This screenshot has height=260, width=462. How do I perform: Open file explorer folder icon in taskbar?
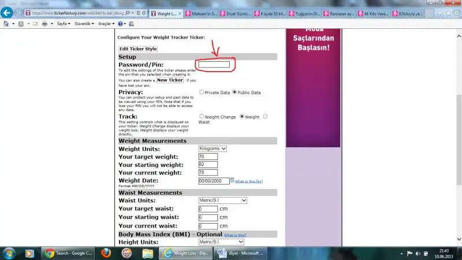click(148, 252)
